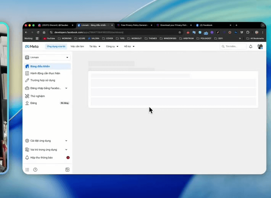This screenshot has height=198, width=271.
Task: Select Việc cần làm menu item
Action: [x=77, y=46]
